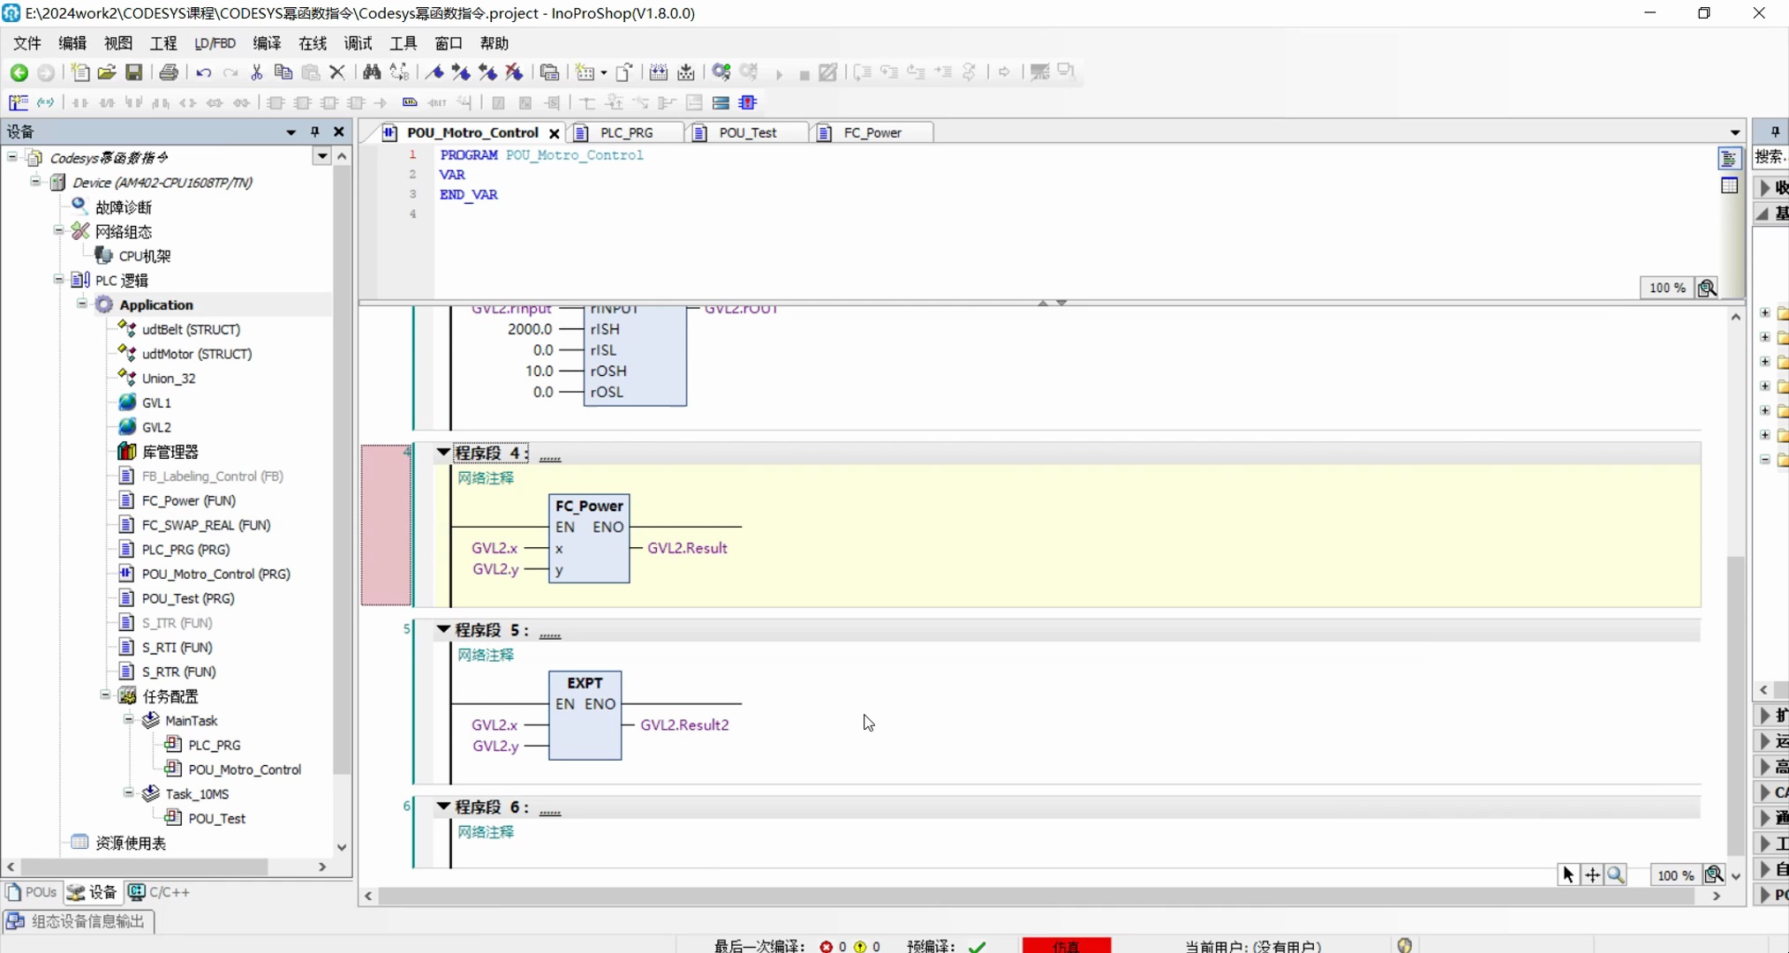The width and height of the screenshot is (1789, 953).
Task: Open find with binoculars icon
Action: (x=372, y=72)
